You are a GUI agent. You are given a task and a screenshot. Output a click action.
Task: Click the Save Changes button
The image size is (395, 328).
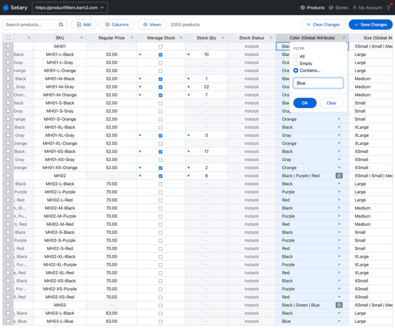tap(370, 25)
